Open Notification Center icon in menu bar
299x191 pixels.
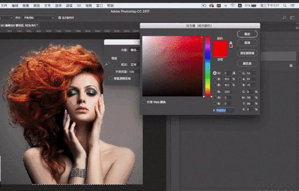[292, 6]
